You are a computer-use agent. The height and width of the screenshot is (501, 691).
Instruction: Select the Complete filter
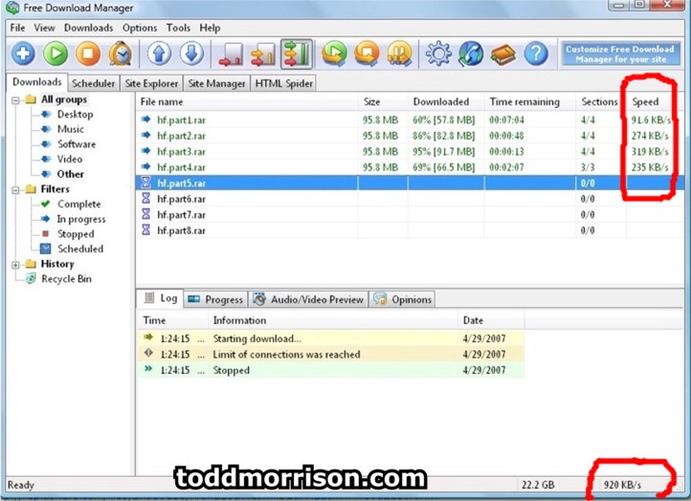78,205
